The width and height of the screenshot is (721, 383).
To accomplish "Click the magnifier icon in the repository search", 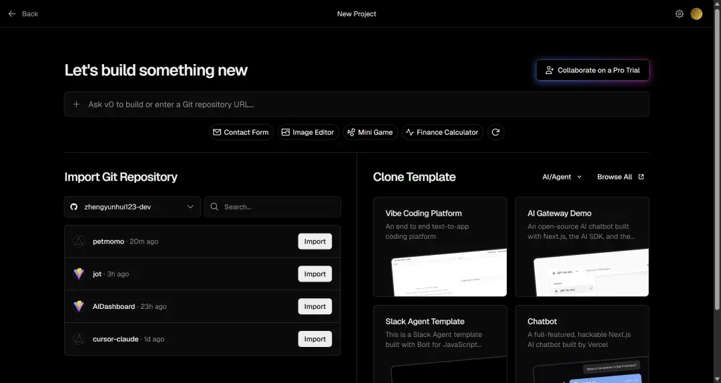I will tap(214, 207).
